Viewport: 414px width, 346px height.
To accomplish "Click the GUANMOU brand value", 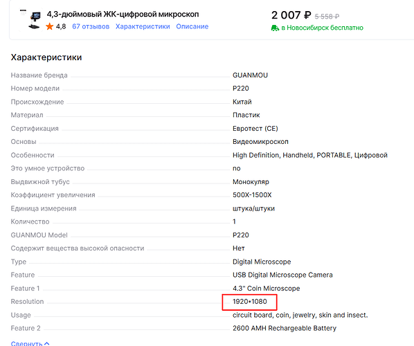I will pyautogui.click(x=250, y=75).
